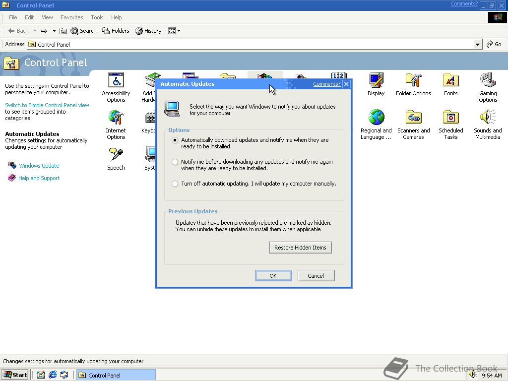
Task: Open the Back history dropdown arrow
Action: coord(35,31)
